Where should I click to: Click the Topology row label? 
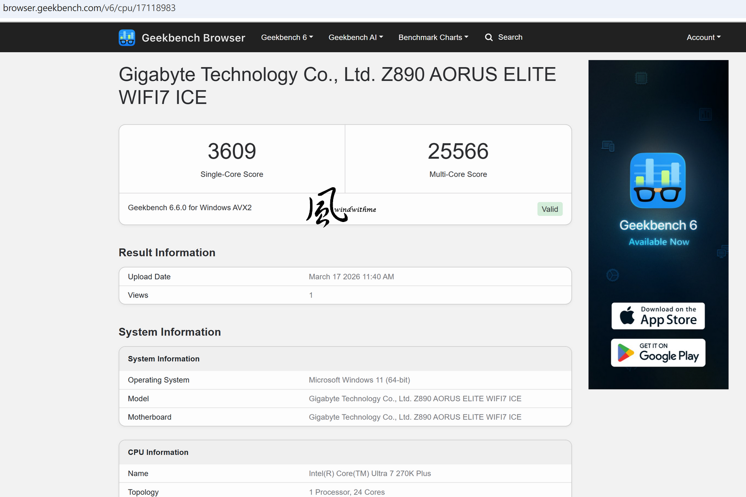click(143, 492)
